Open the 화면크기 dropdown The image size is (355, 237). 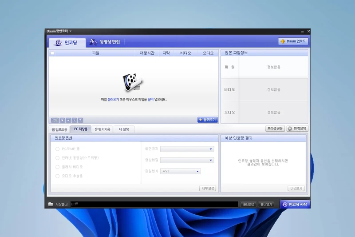point(187,149)
